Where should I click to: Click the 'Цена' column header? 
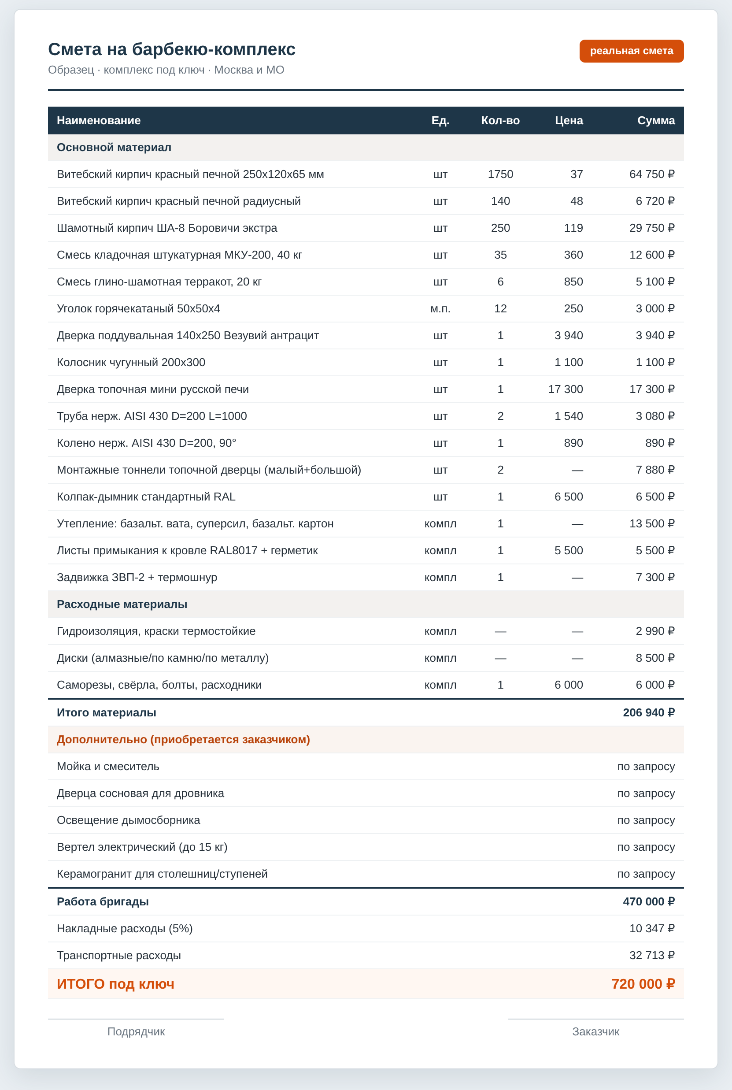tap(569, 120)
